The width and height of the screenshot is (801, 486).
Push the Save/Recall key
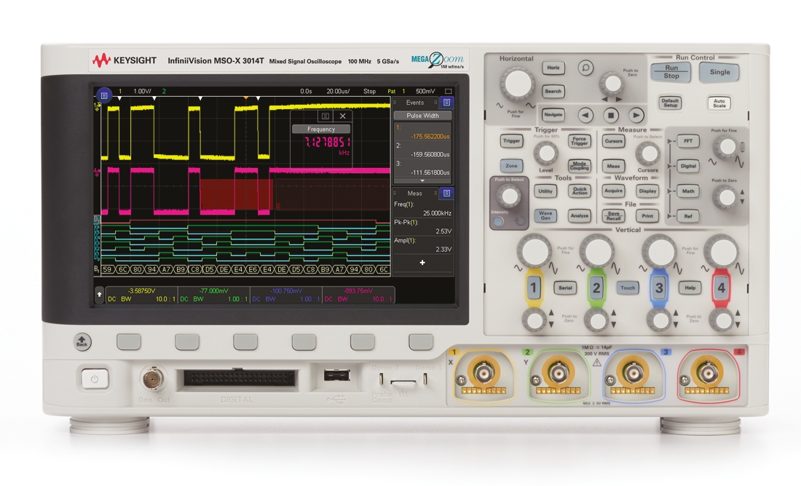[613, 216]
